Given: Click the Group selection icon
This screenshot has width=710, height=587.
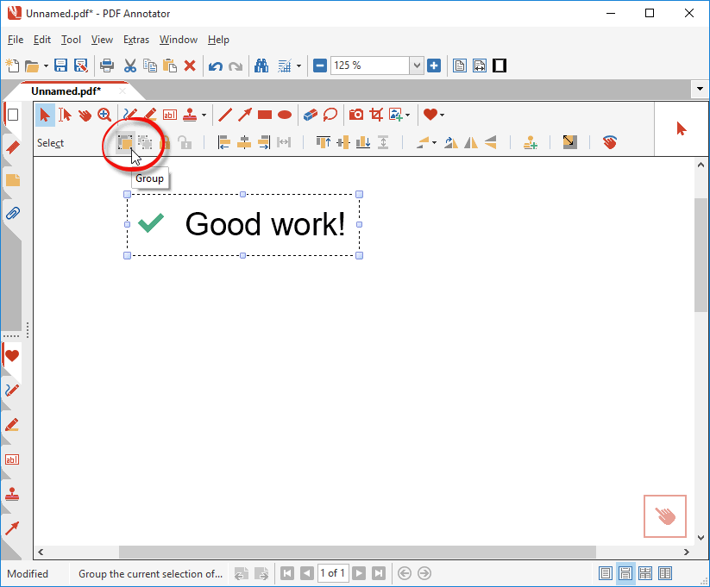Looking at the screenshot, I should point(126,143).
